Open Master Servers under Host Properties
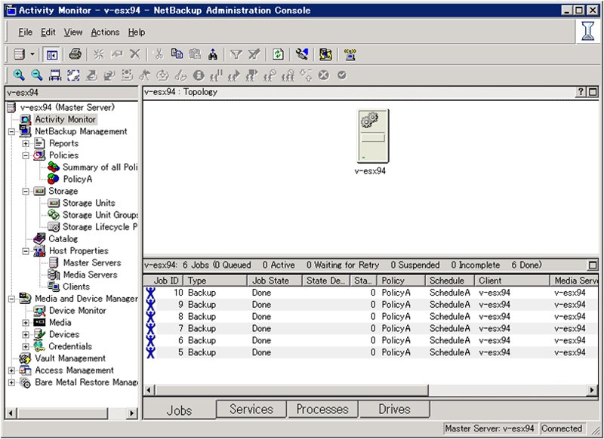This screenshot has height=439, width=604. tap(92, 262)
